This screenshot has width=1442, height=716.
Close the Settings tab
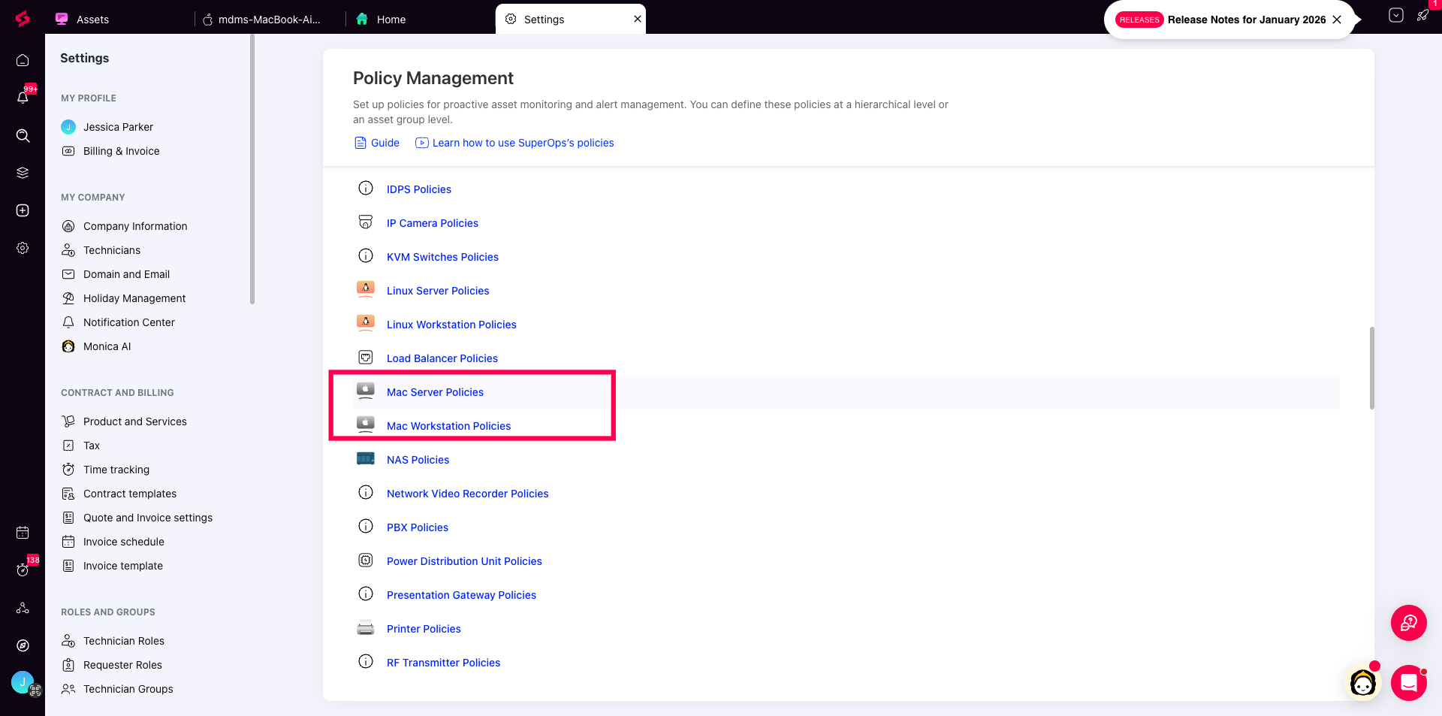[x=638, y=19]
